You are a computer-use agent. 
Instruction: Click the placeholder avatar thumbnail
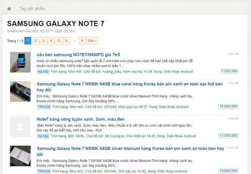coord(20,127)
